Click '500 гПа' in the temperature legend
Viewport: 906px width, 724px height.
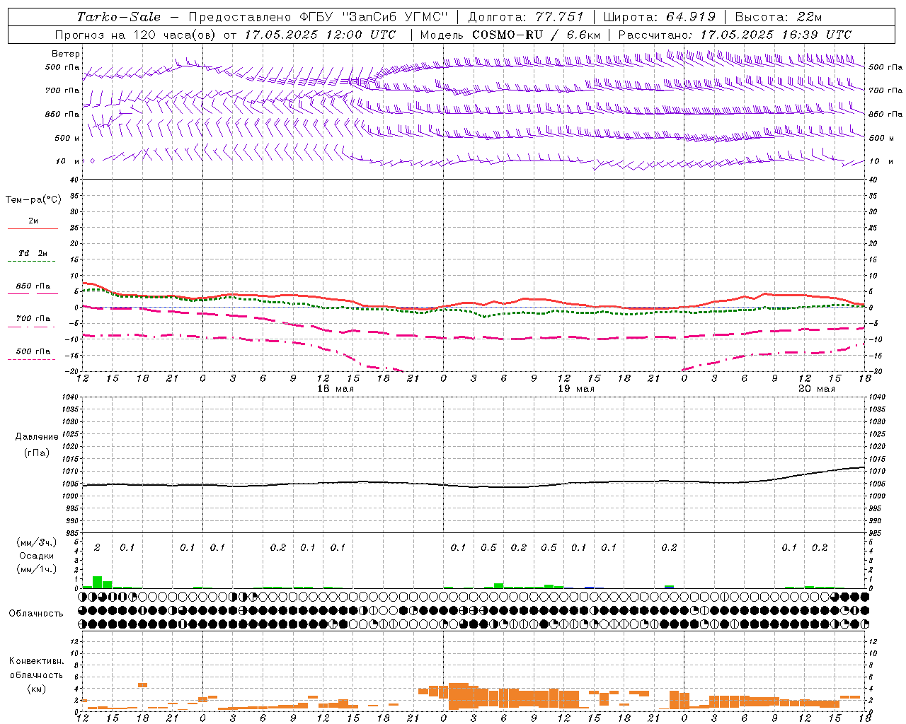33,351
